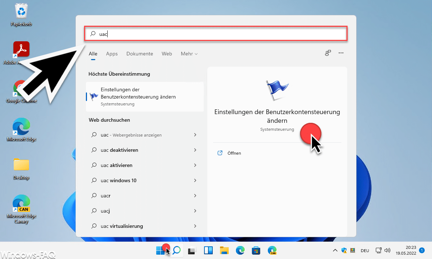Open the Widgets taskbar icon

[208, 250]
